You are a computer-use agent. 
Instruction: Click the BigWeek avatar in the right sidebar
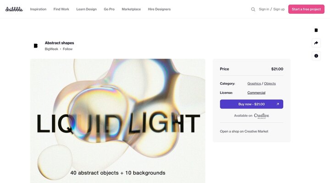pos(316,30)
